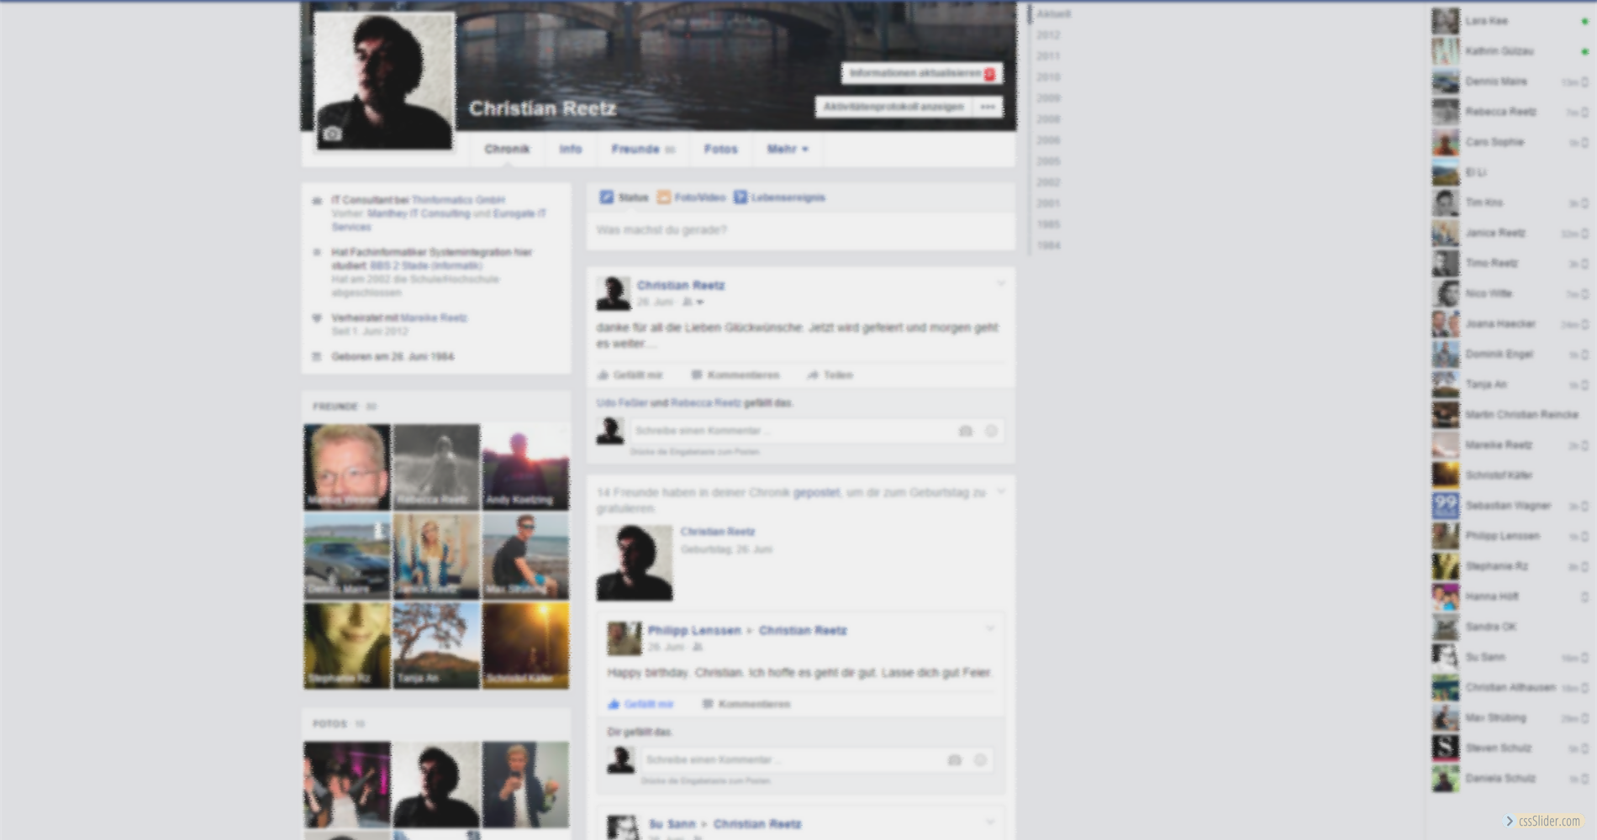1597x840 pixels.
Task: Switch to the Info tab
Action: [x=571, y=150]
